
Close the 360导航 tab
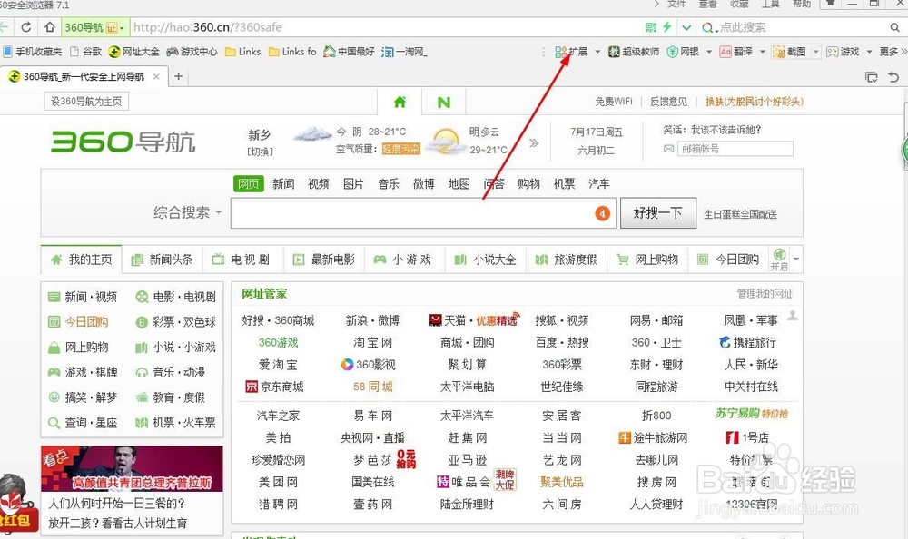tap(156, 76)
